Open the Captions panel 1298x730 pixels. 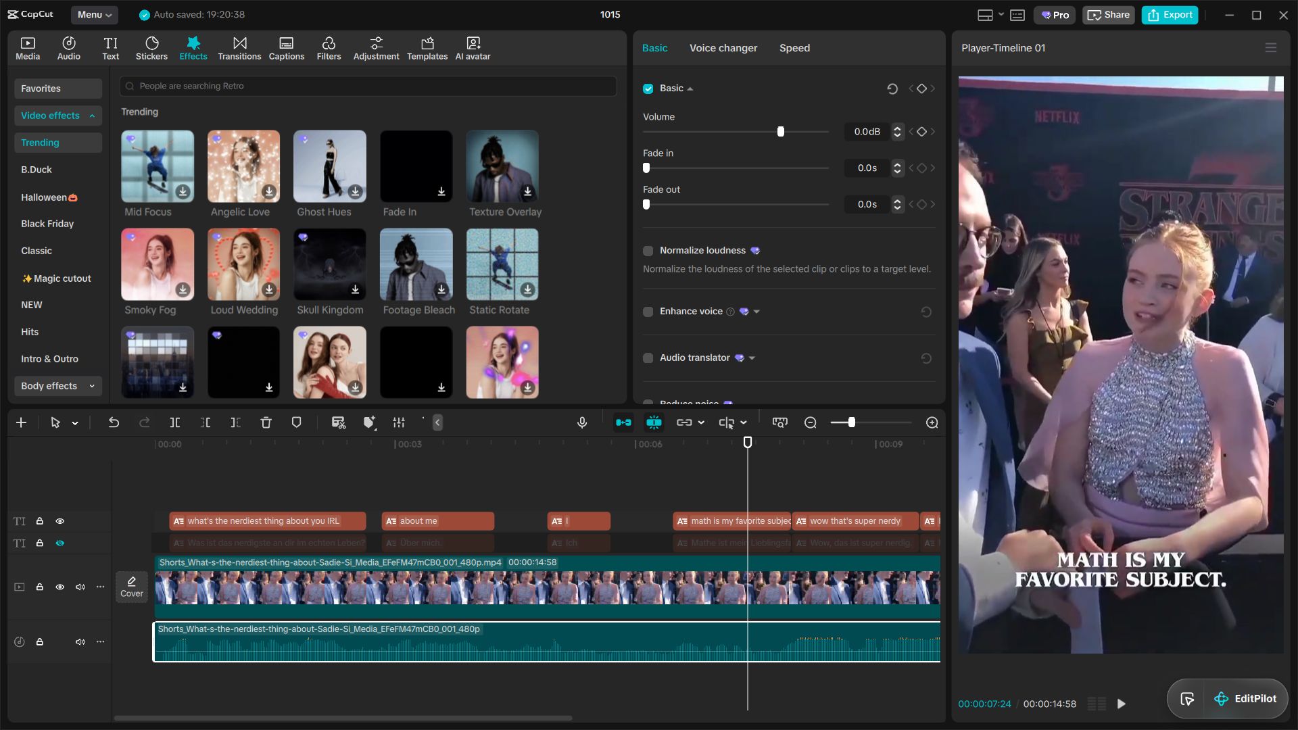tap(287, 48)
